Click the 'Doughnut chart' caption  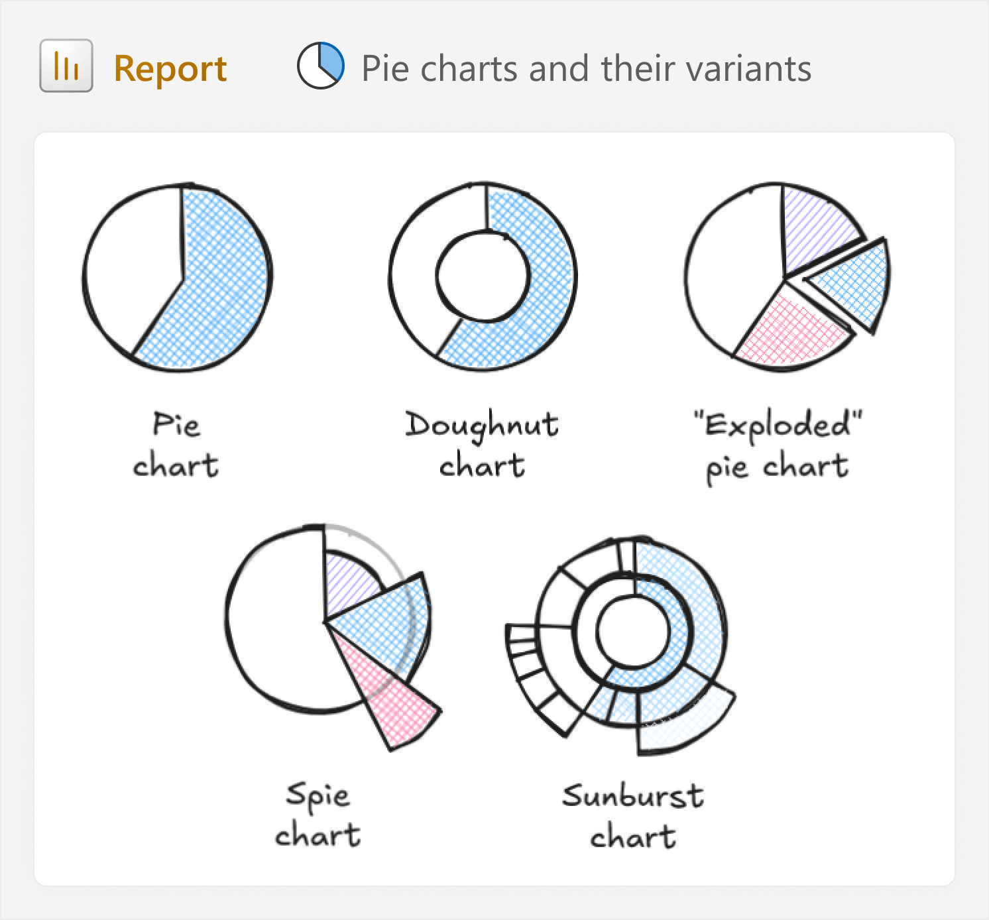tap(482, 444)
